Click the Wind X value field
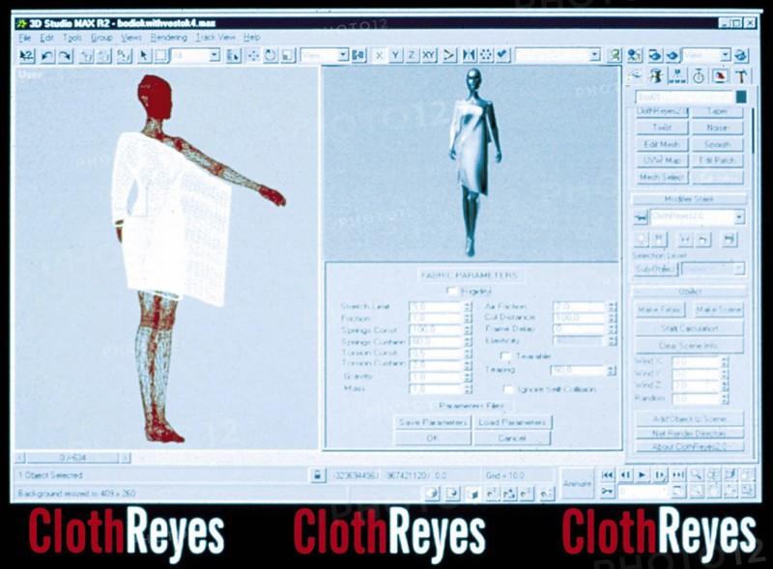 696,361
